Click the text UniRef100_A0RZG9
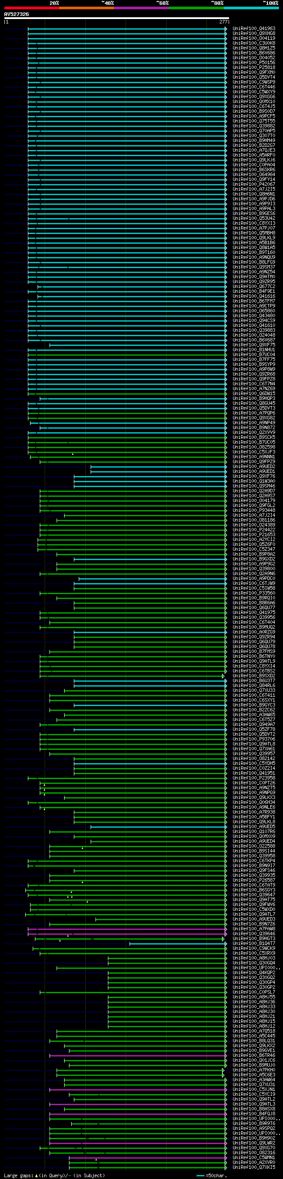 pyautogui.click(x=254, y=632)
